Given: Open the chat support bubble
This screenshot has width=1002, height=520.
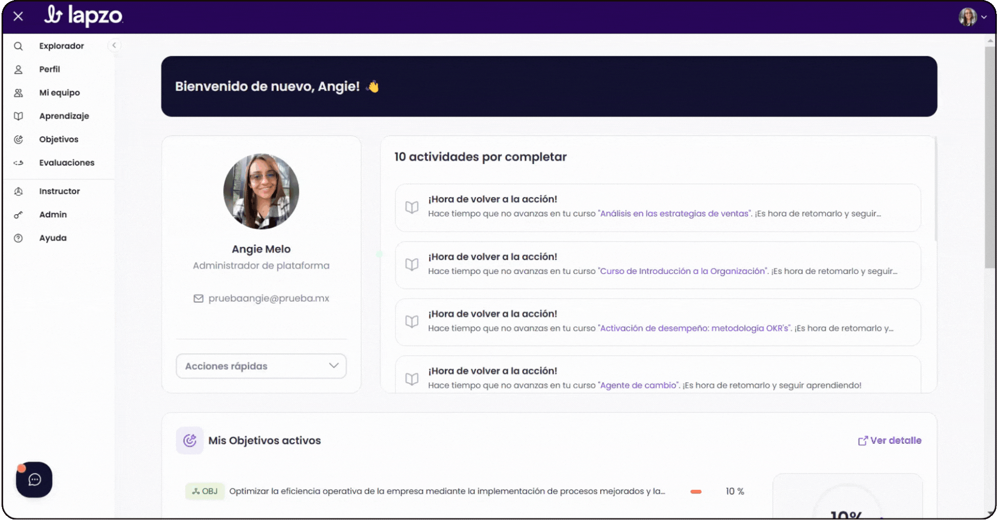Looking at the screenshot, I should point(34,480).
